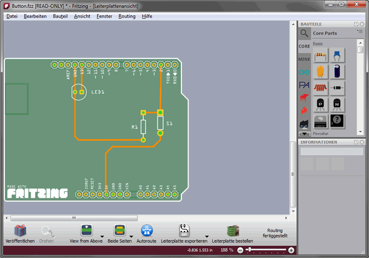Click the parts search magnifier icon
The height and width of the screenshot is (258, 369).
pos(305,33)
